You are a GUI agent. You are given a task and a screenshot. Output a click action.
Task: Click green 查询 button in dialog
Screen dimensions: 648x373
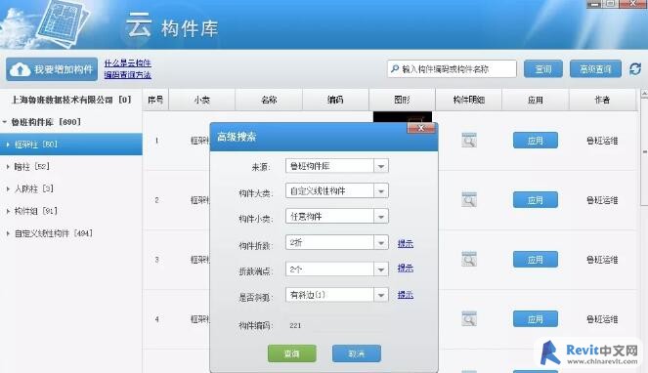292,353
